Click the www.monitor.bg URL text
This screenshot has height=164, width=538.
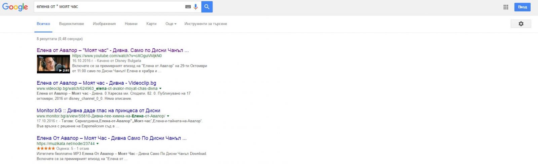point(101,116)
